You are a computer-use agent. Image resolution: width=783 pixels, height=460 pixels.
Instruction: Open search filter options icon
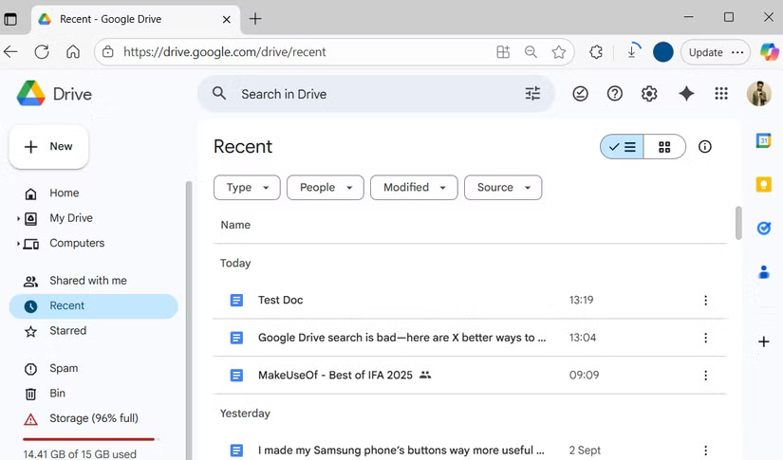coord(532,93)
